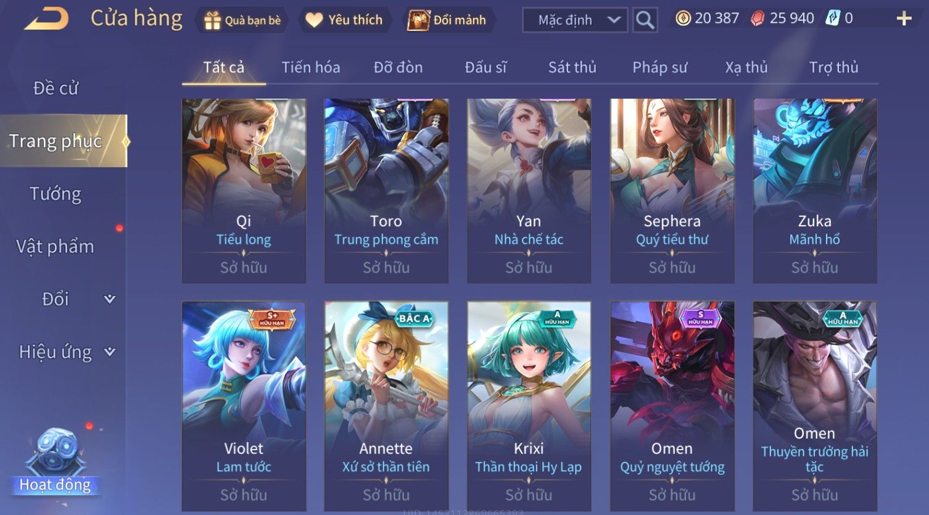The width and height of the screenshot is (929, 515).
Task: Open the Violet Lam tước skin card
Action: [244, 406]
